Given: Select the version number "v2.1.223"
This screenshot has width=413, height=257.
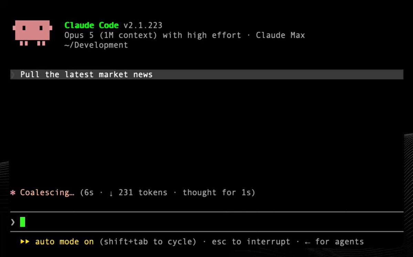Looking at the screenshot, I should [143, 25].
